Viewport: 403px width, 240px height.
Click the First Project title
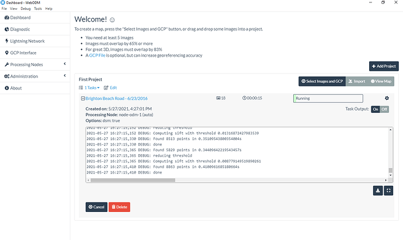point(91,79)
